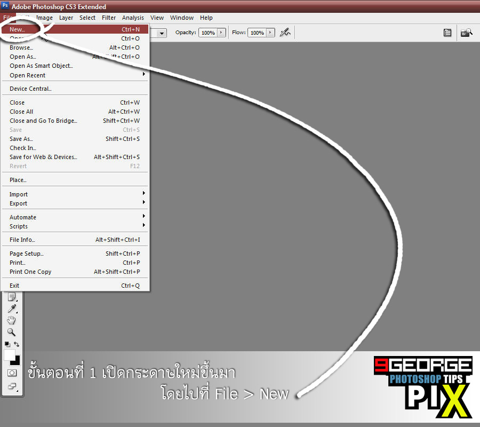
Task: Click the Go to Bridge icon
Action: 466,32
